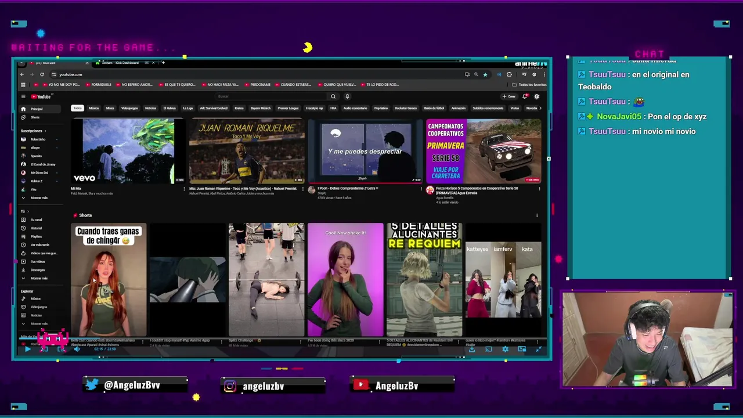
Task: Click the Twitter icon beside @AngeluzBvv
Action: click(92, 384)
